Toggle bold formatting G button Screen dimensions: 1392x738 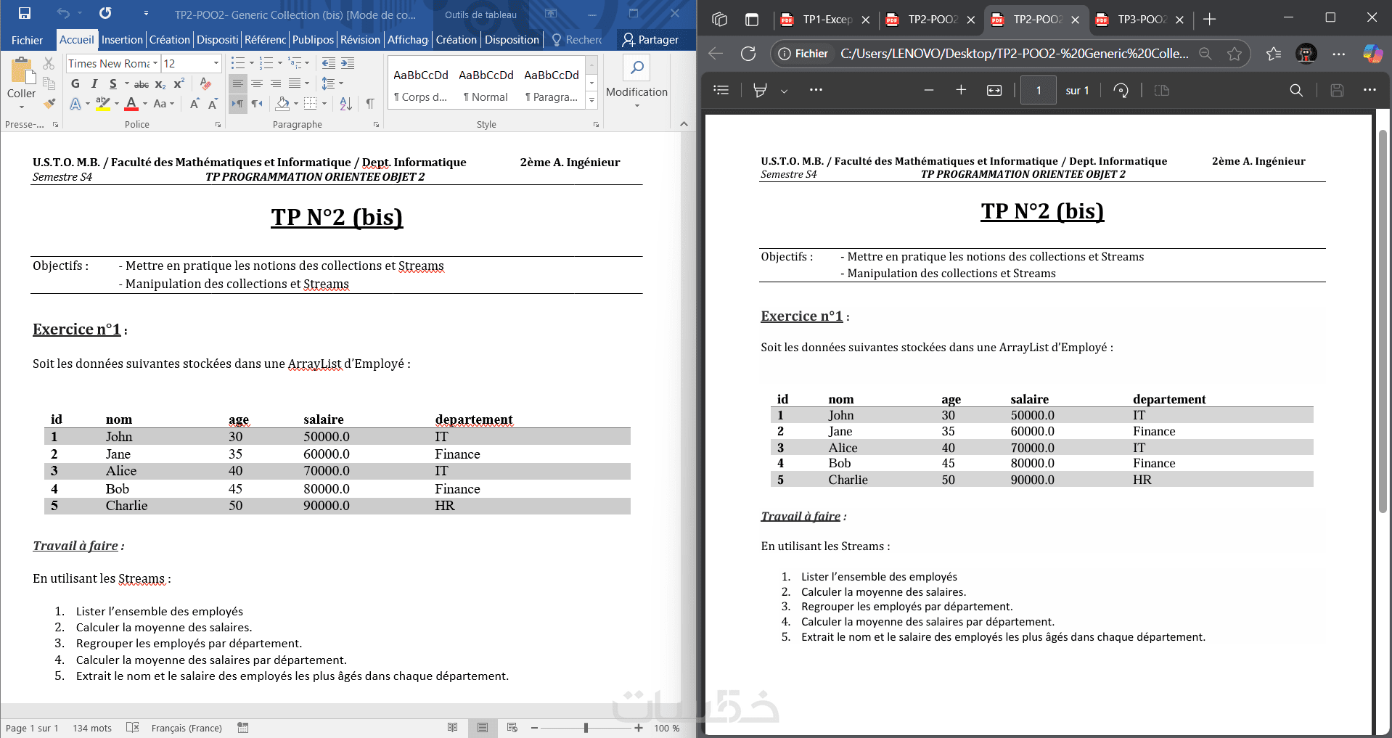(75, 84)
